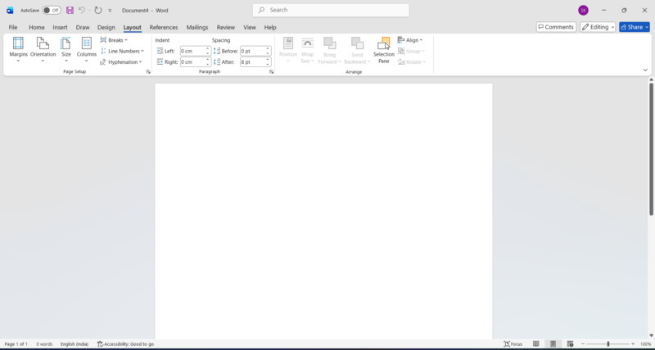Open the SK account profile

pos(583,11)
